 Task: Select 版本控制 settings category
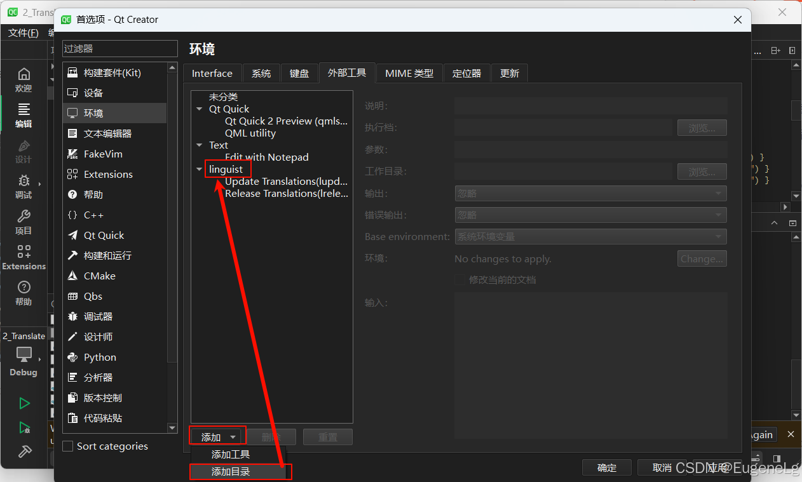pyautogui.click(x=115, y=398)
